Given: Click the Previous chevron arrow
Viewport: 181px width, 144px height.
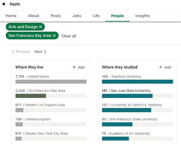Looking at the screenshot, I should click(13, 51).
